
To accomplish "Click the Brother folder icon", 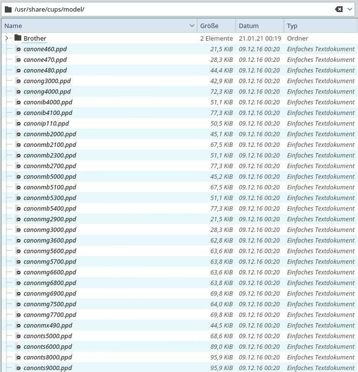I will [x=18, y=38].
